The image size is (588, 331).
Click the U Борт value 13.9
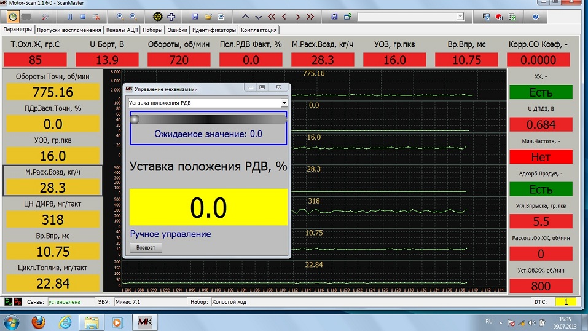coord(108,60)
